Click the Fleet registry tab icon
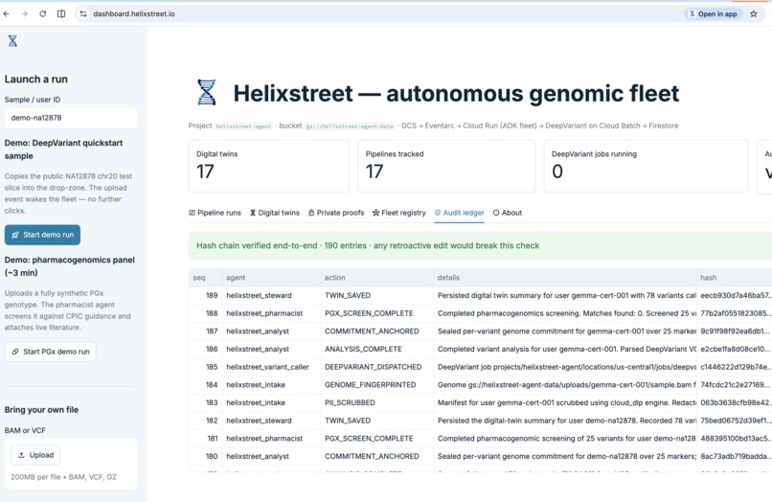This screenshot has width=772, height=502. click(375, 213)
